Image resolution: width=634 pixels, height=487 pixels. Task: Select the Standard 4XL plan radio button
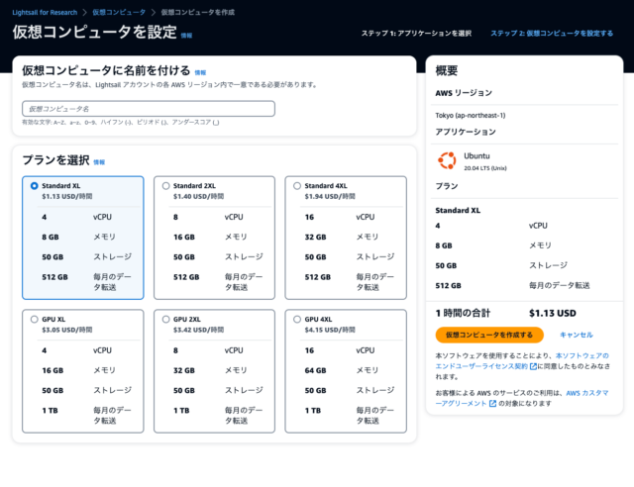coord(297,186)
